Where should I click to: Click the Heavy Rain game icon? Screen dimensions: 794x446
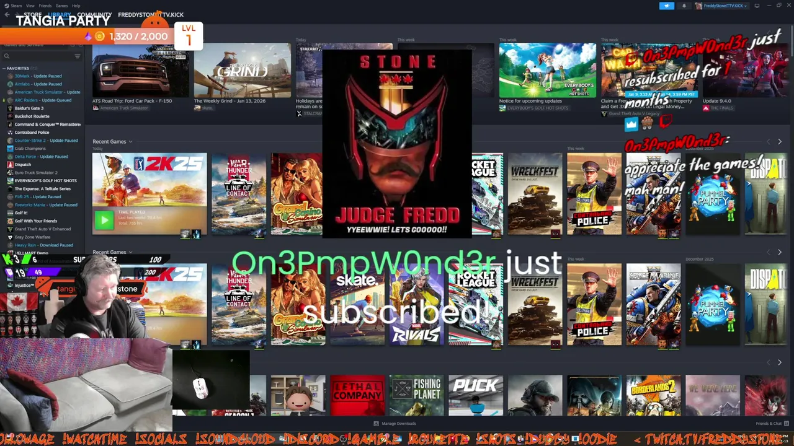point(10,245)
